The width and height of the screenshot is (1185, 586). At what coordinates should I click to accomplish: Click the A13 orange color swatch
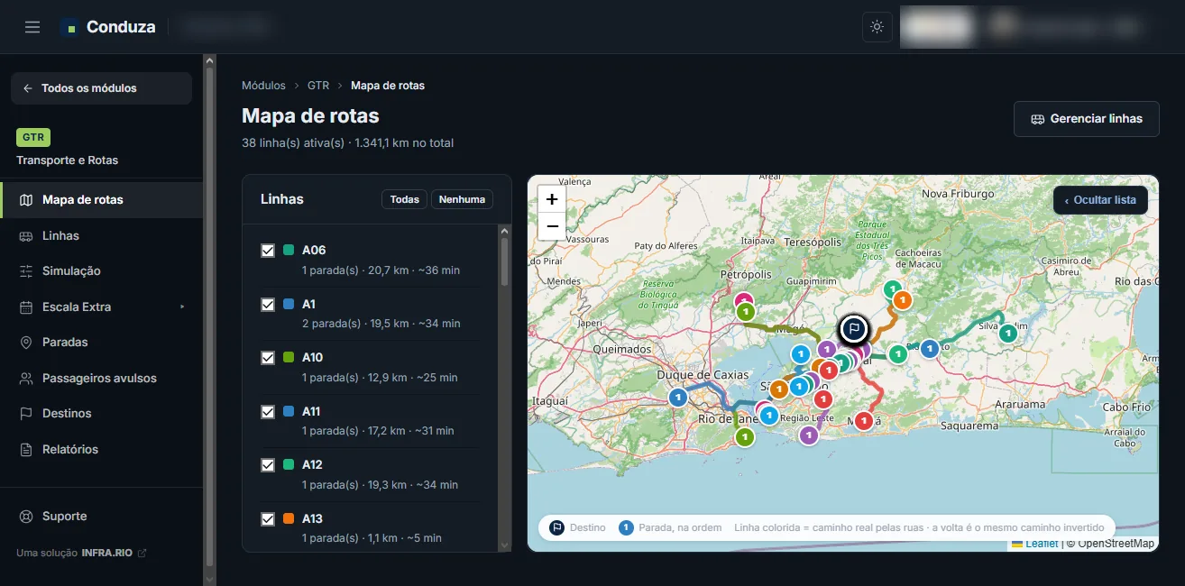pyautogui.click(x=289, y=519)
